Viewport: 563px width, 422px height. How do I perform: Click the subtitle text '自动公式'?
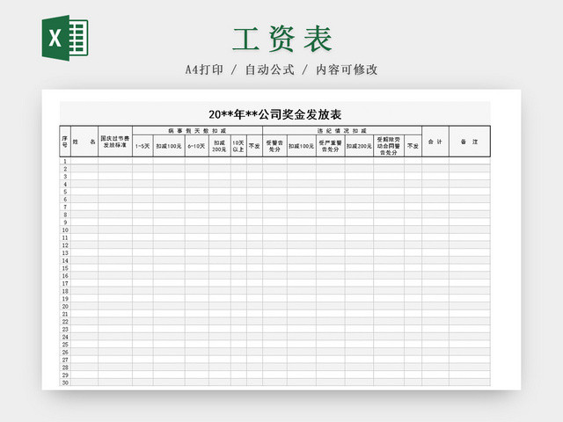coord(270,69)
